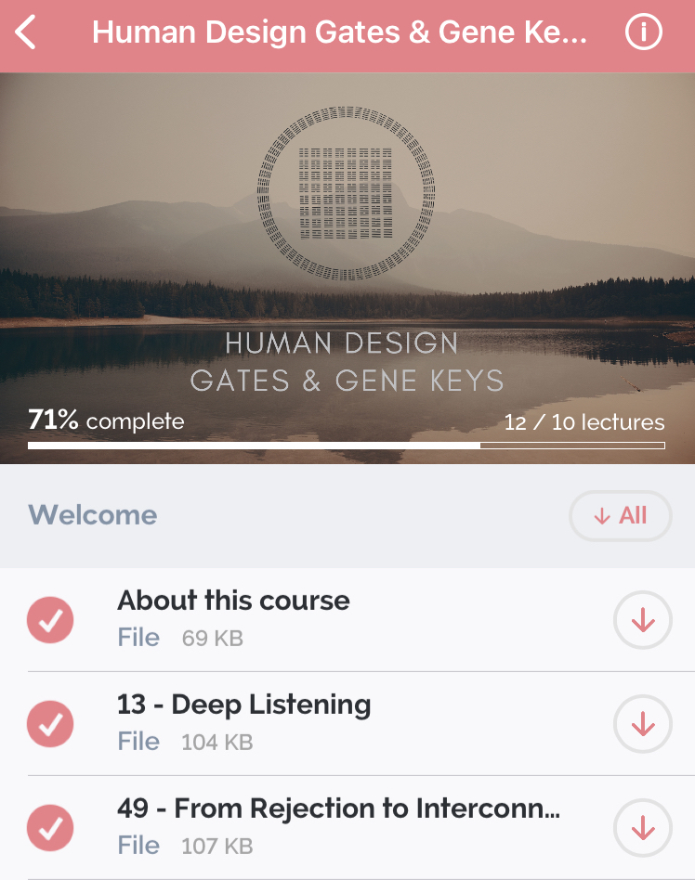Open the course info icon
Screen dimensions: 695x880
643,32
